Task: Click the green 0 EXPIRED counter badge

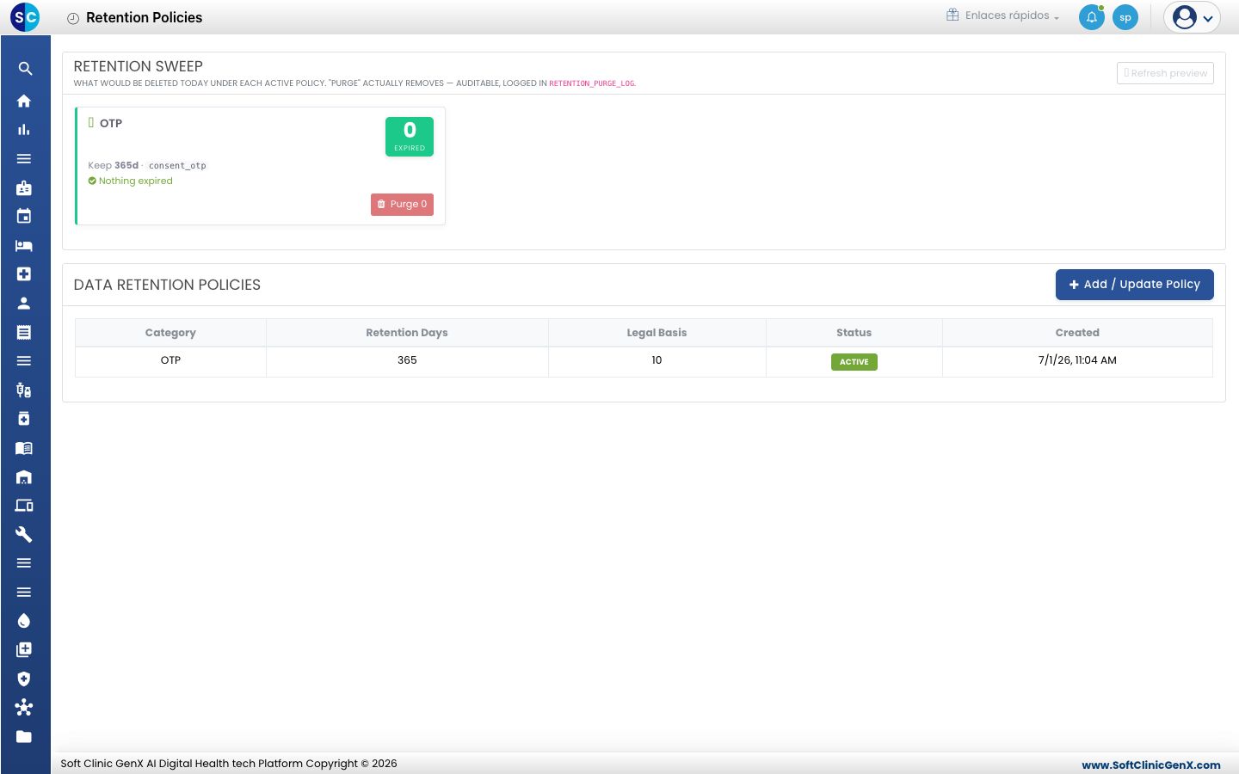Action: coord(410,137)
